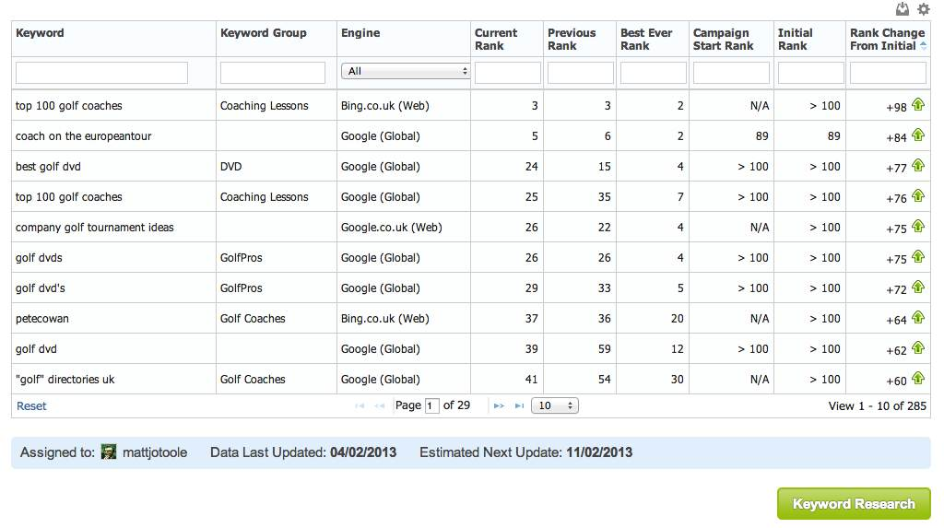
Task: Go to the previous page icon
Action: click(379, 405)
